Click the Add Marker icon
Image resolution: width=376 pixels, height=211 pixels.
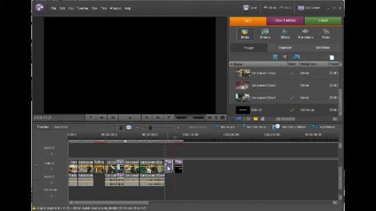(x=314, y=127)
